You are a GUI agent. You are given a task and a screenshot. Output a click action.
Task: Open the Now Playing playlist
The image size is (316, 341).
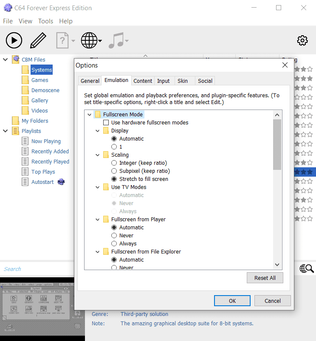[x=46, y=141]
